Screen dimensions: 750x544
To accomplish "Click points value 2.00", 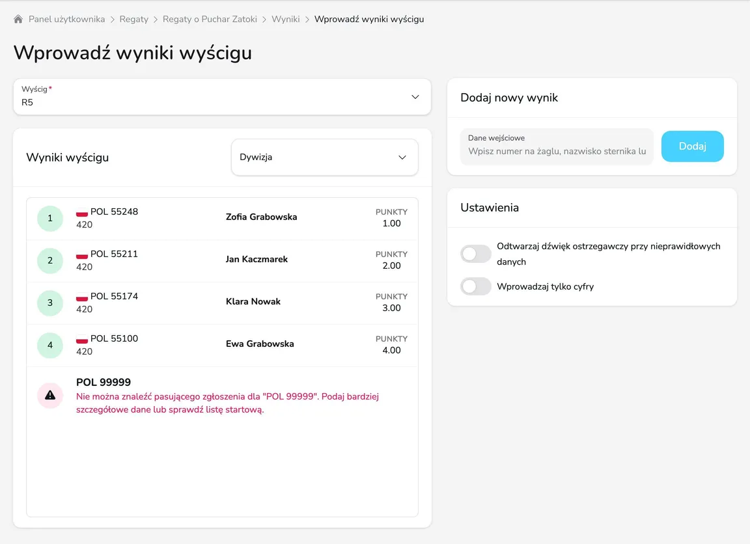I will point(391,265).
